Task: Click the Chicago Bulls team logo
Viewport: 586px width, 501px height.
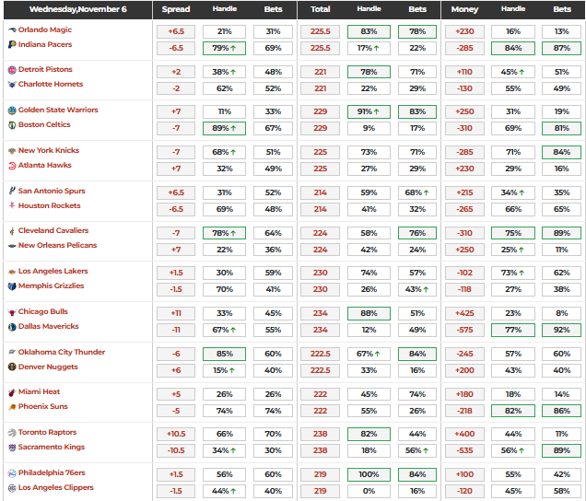Action: point(12,312)
